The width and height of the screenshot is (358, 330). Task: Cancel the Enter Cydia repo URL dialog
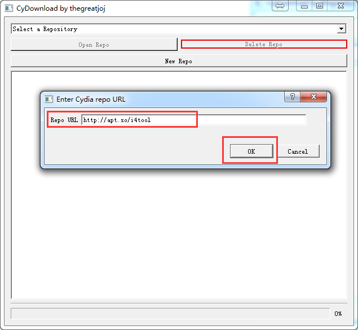pos(298,151)
